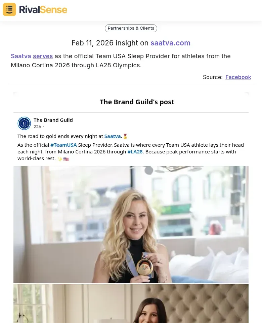Open photo of blonde woman holding medal

(131, 224)
